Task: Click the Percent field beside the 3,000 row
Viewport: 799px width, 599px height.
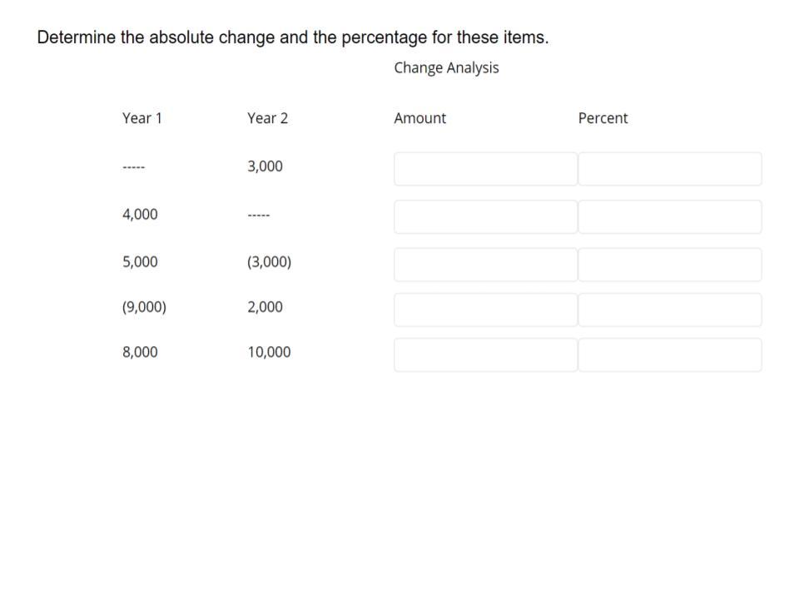Action: tap(671, 169)
